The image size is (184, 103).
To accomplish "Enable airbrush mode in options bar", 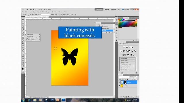I will (72, 15).
